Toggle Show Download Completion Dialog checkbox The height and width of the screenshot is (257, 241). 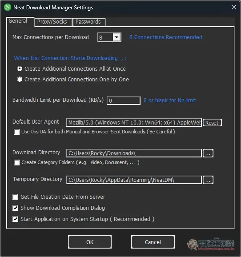pos(16,208)
